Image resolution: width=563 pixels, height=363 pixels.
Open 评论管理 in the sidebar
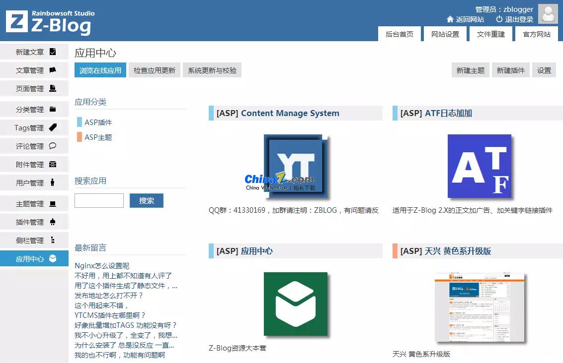(34, 146)
